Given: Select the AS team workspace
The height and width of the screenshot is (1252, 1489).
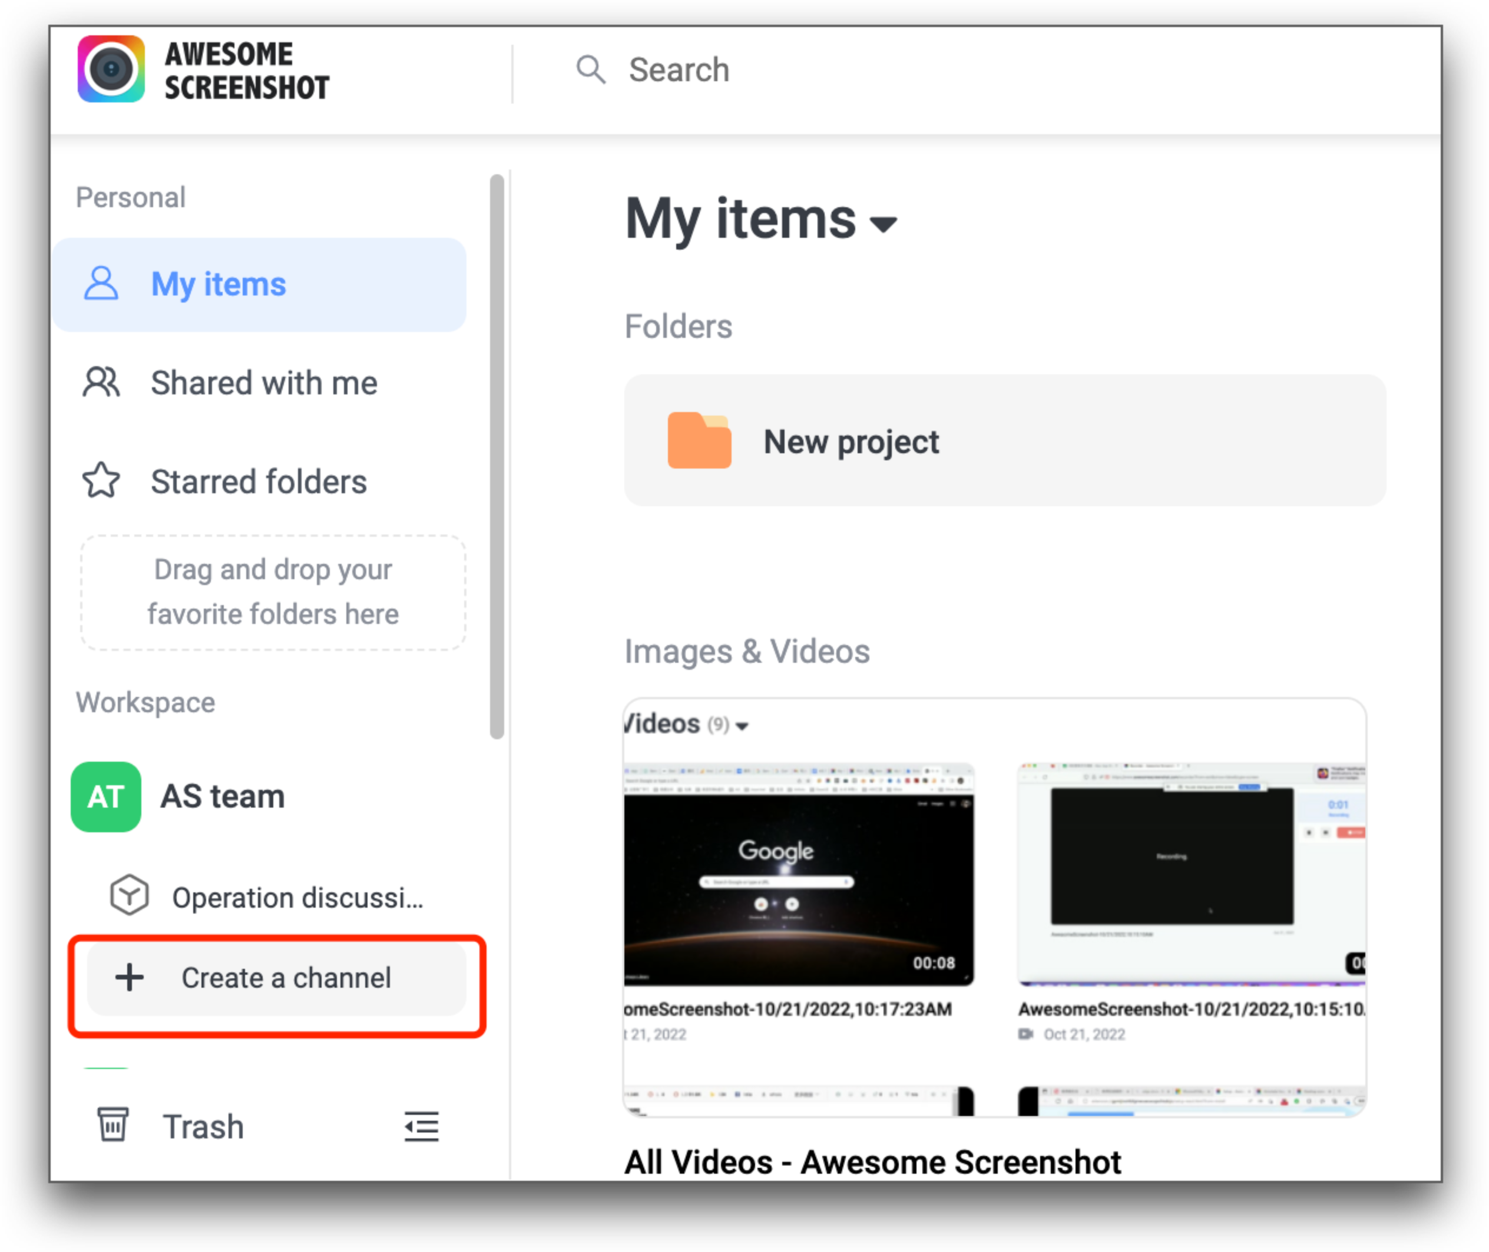Looking at the screenshot, I should pos(222,797).
